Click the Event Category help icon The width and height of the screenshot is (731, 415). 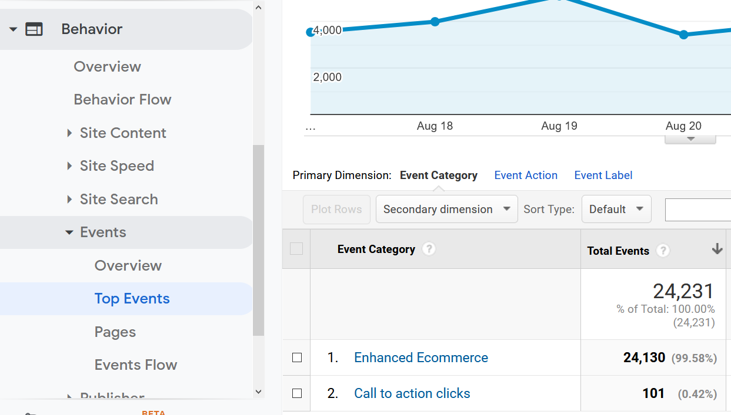[x=429, y=249]
